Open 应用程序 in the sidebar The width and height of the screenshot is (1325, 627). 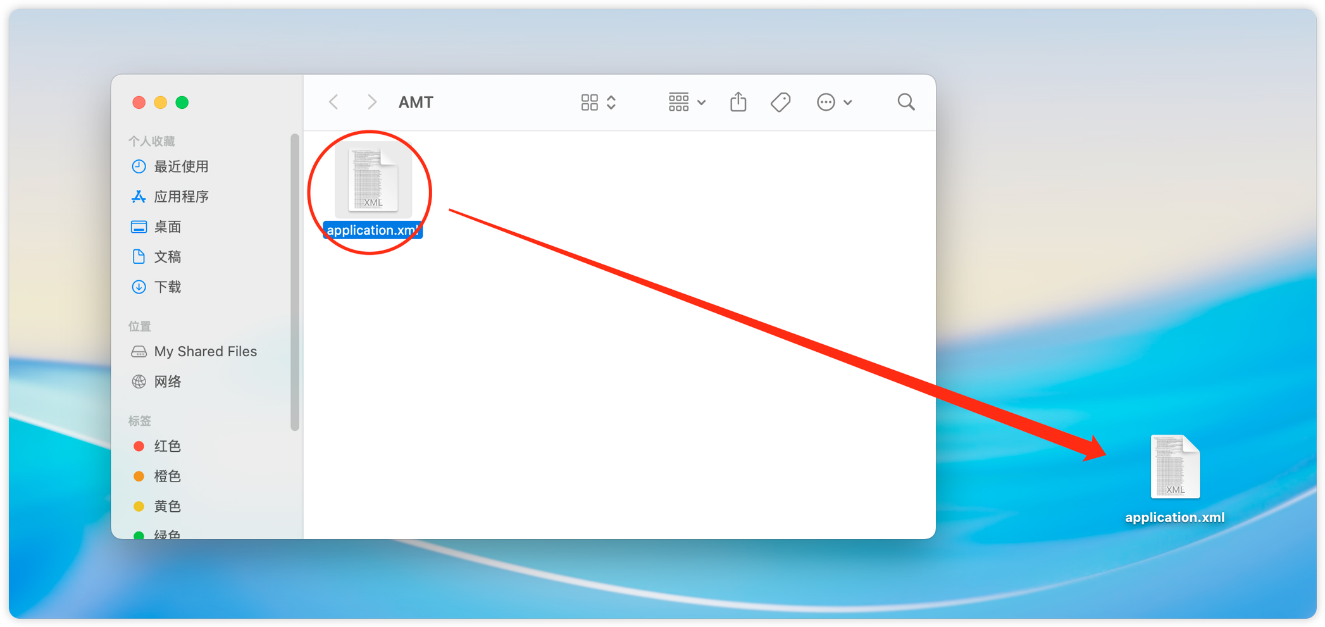tap(181, 197)
